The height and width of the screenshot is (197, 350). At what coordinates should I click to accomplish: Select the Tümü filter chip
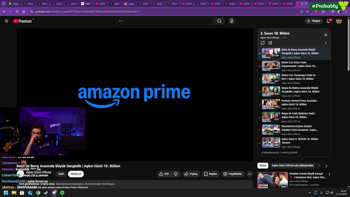263,166
